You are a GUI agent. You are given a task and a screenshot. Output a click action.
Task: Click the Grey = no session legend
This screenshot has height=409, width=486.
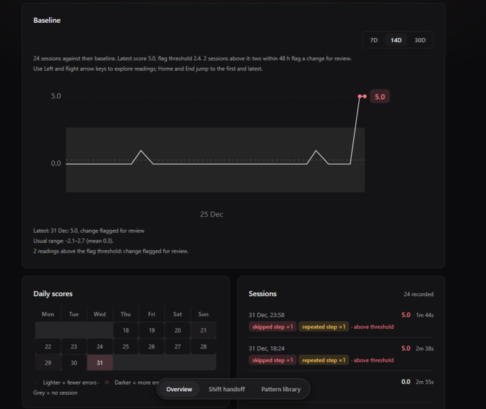(x=56, y=393)
